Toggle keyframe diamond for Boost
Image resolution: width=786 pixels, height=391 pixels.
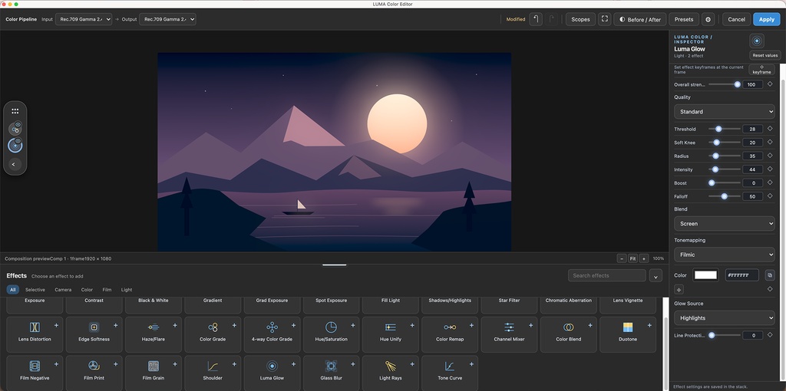[770, 182]
